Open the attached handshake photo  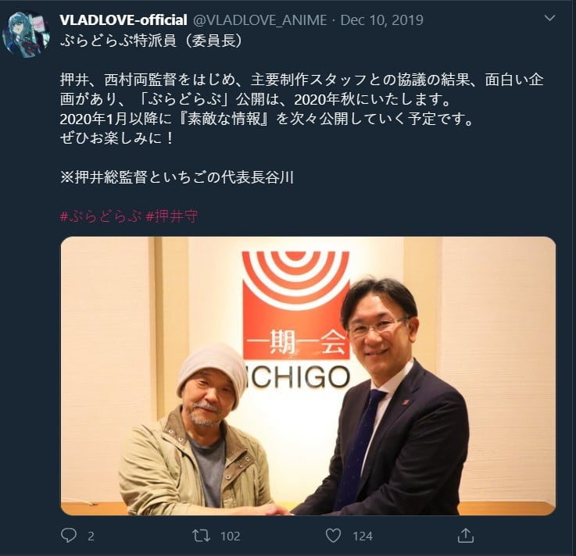308,376
